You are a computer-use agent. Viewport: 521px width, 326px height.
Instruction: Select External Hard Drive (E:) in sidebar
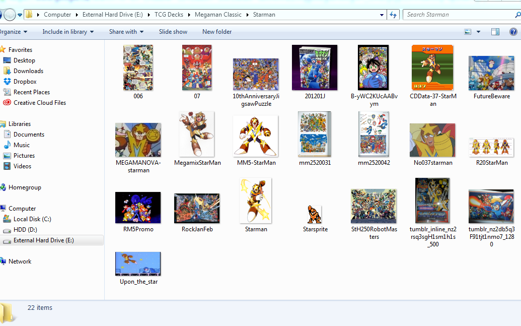51,240
